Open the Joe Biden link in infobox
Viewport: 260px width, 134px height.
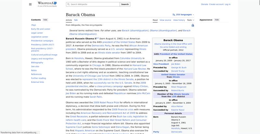pos(175,64)
